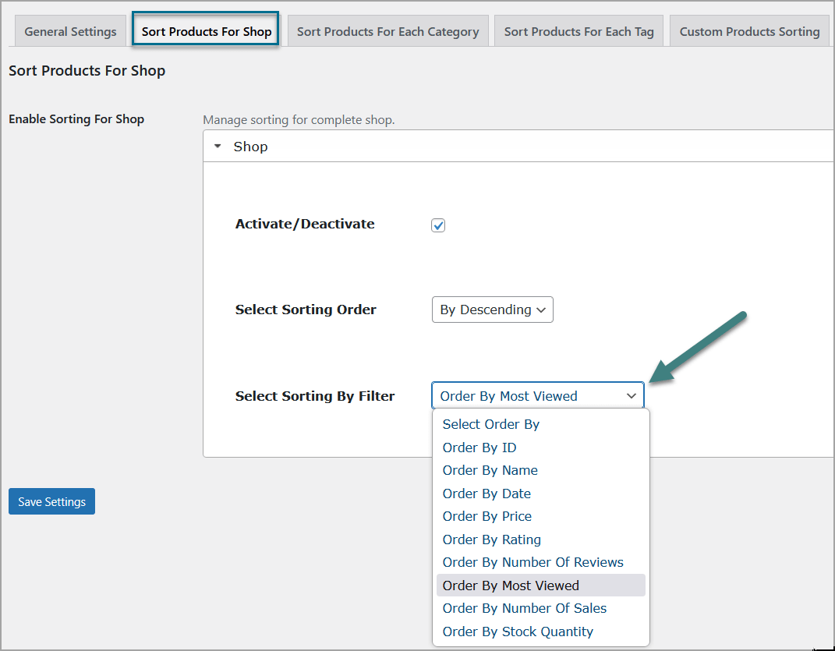Pick Order By Number Of Sales

[x=525, y=608]
